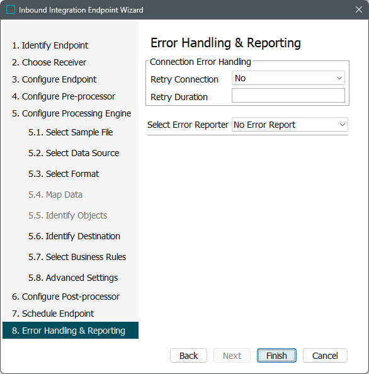Go to substep 5.8 Advanced Settings
This screenshot has height=374, width=369.
[73, 278]
